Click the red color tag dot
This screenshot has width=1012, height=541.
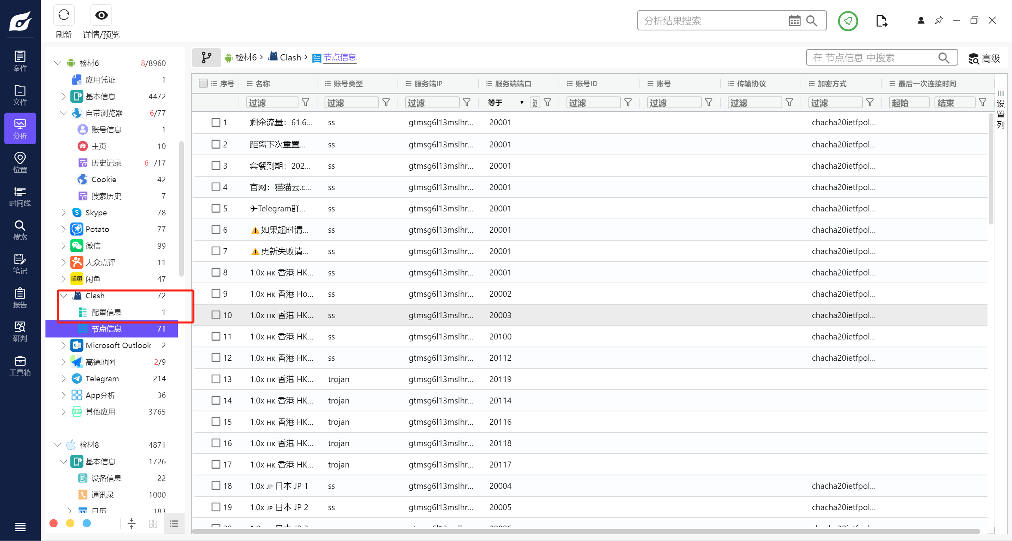pyautogui.click(x=54, y=523)
